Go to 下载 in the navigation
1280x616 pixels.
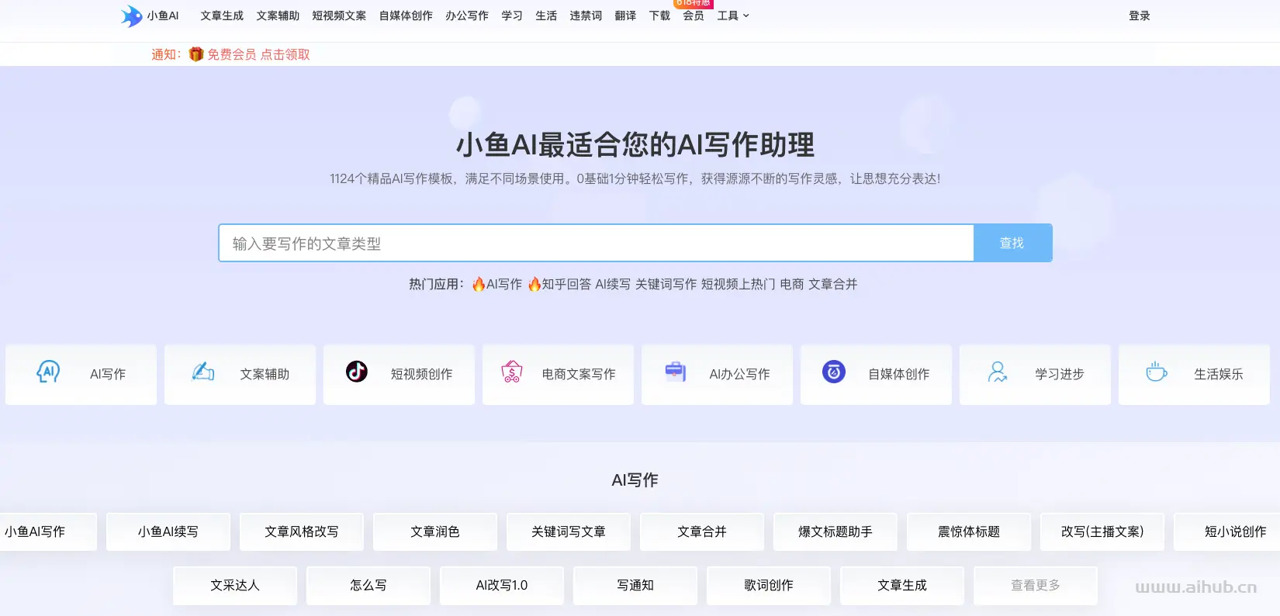pyautogui.click(x=659, y=16)
